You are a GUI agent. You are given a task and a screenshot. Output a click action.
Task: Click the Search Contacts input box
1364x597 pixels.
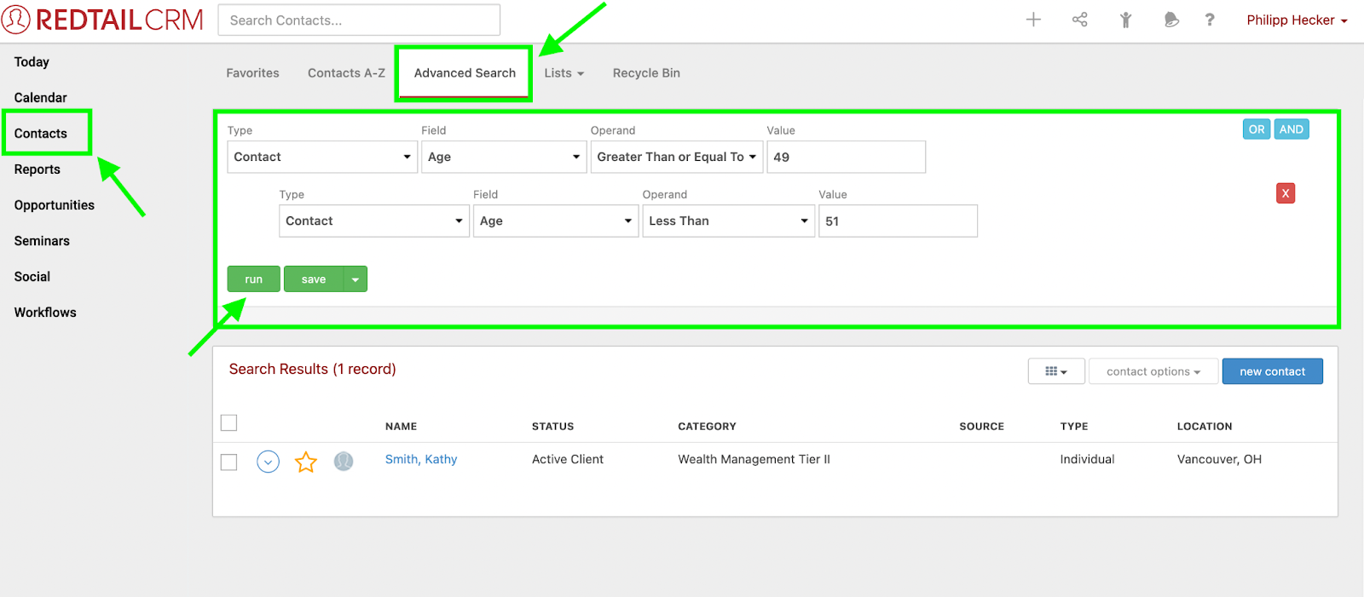(359, 20)
